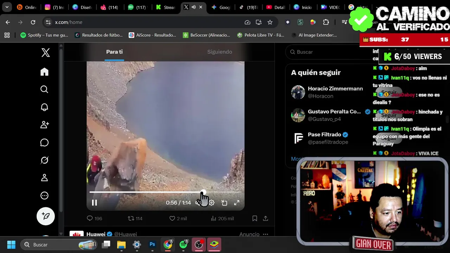Open Extensions puzzle icon
This screenshot has width=450, height=253.
click(326, 22)
